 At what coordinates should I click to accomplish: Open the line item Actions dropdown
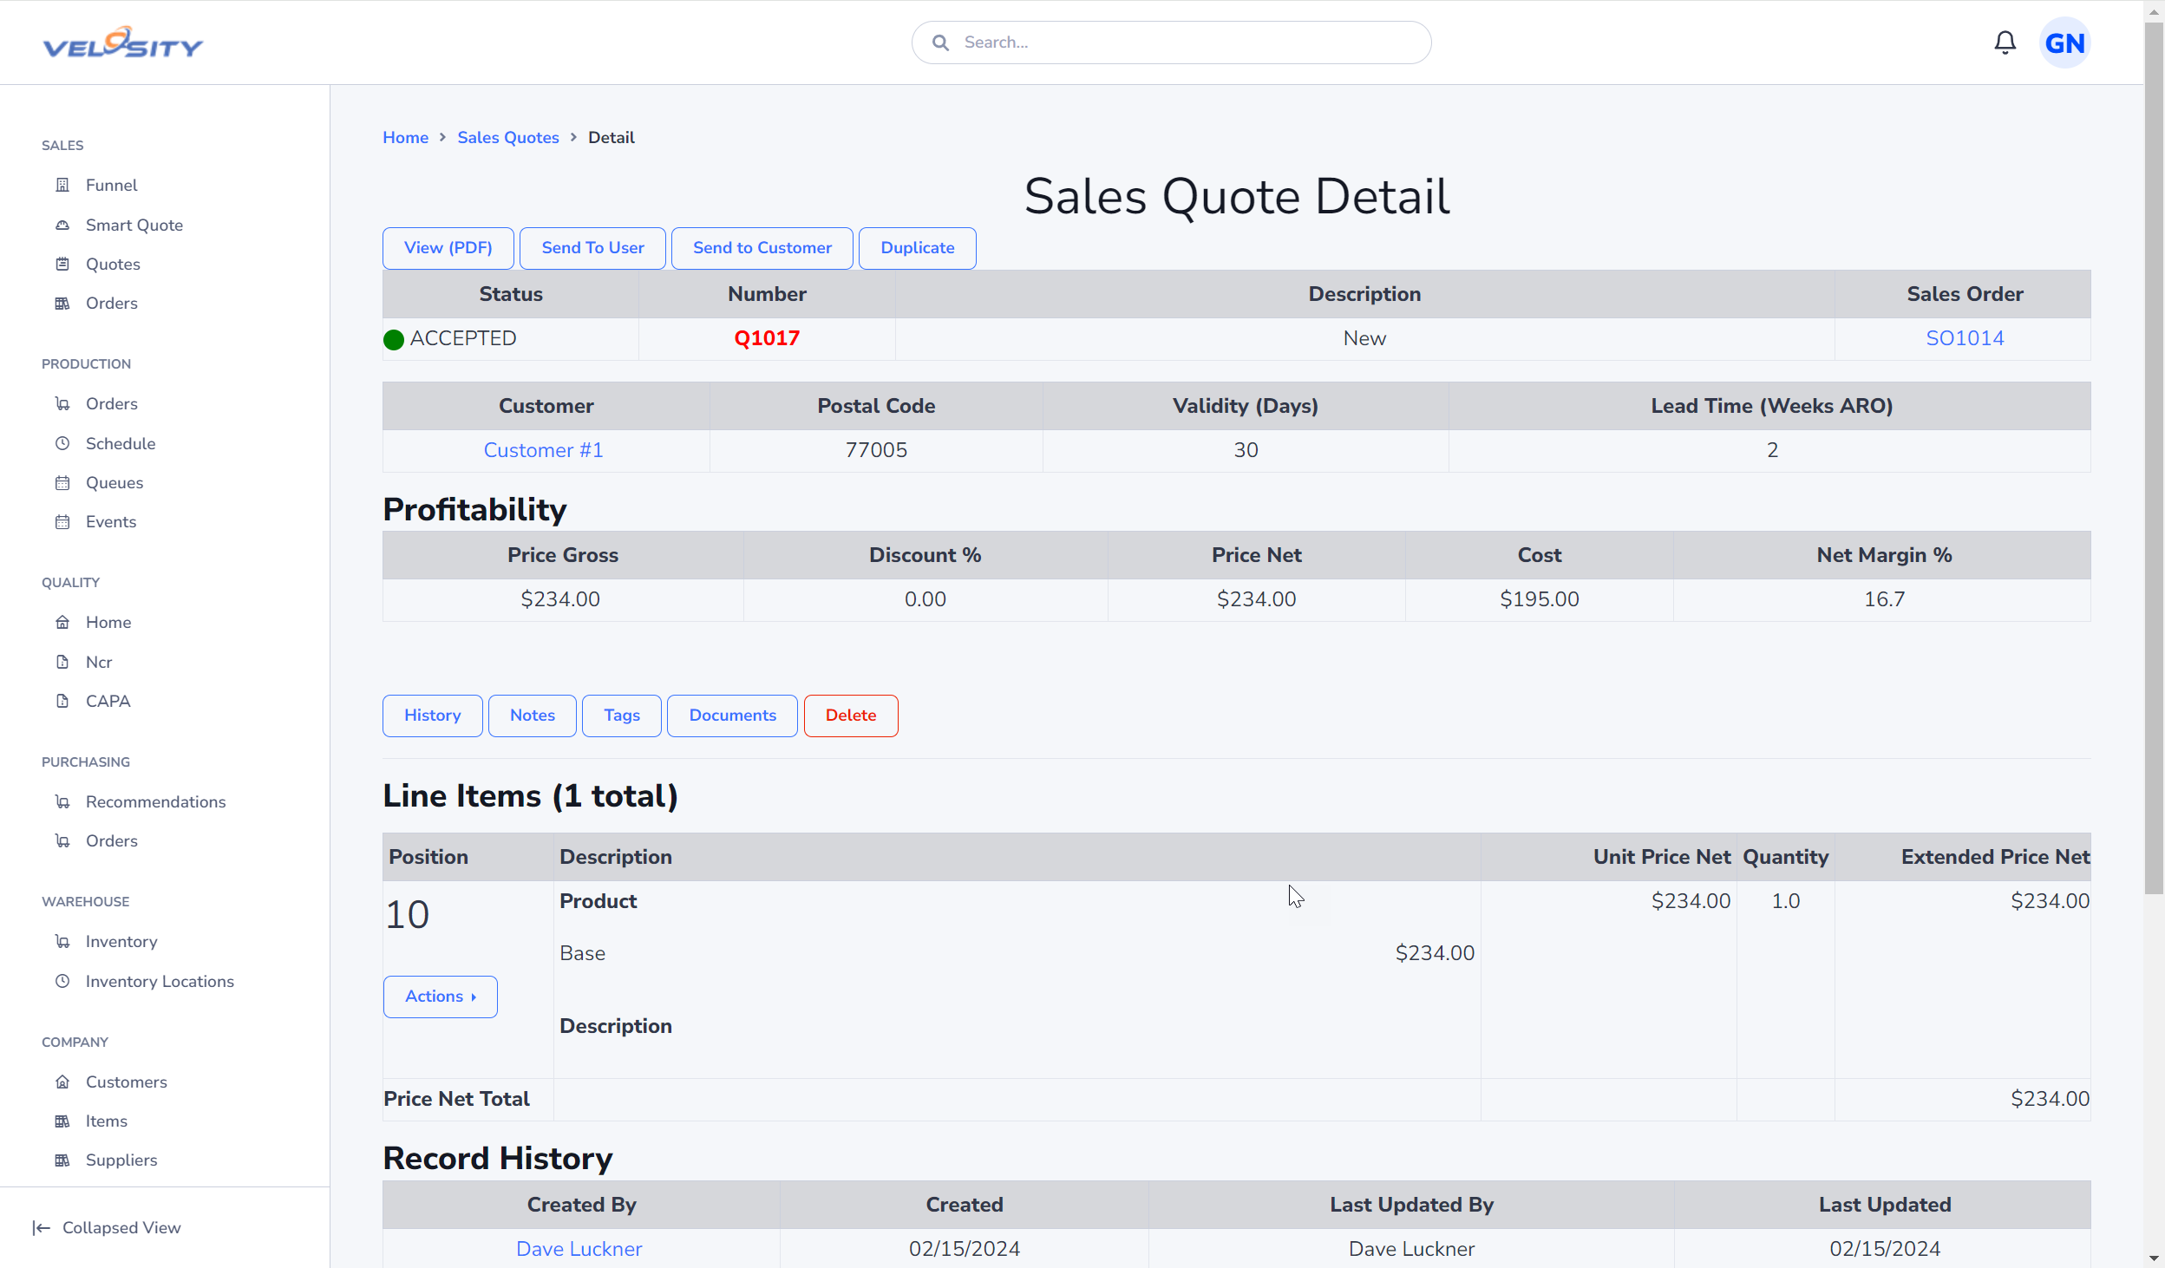[x=441, y=997]
